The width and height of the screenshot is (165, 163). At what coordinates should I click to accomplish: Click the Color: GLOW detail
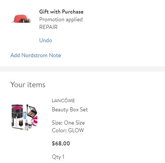[68, 130]
